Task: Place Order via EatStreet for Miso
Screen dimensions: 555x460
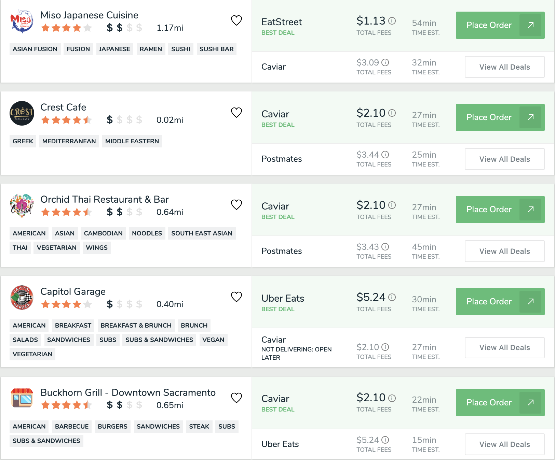Action: coord(500,25)
